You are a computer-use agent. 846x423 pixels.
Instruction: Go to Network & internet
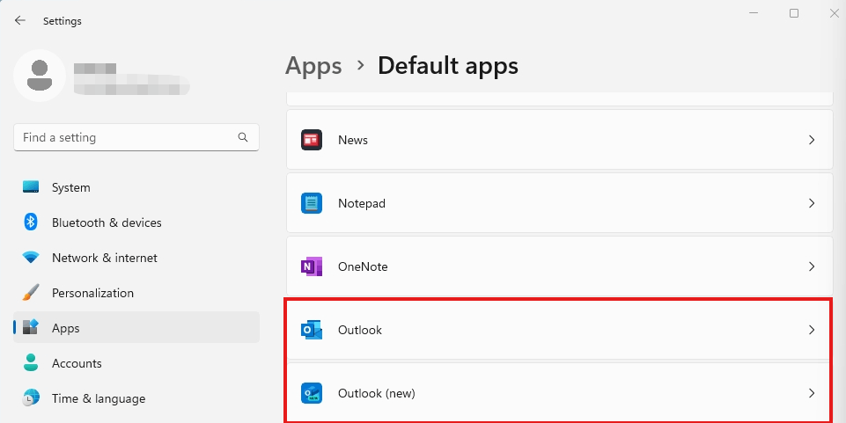click(136, 258)
